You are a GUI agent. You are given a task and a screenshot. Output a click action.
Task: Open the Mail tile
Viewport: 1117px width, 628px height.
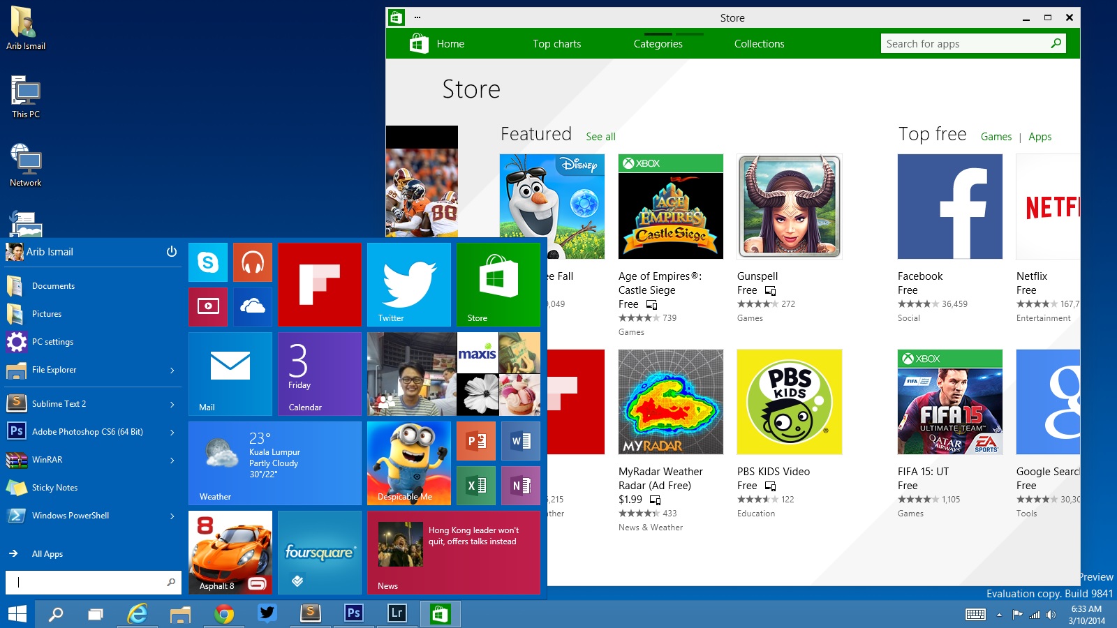(x=230, y=374)
